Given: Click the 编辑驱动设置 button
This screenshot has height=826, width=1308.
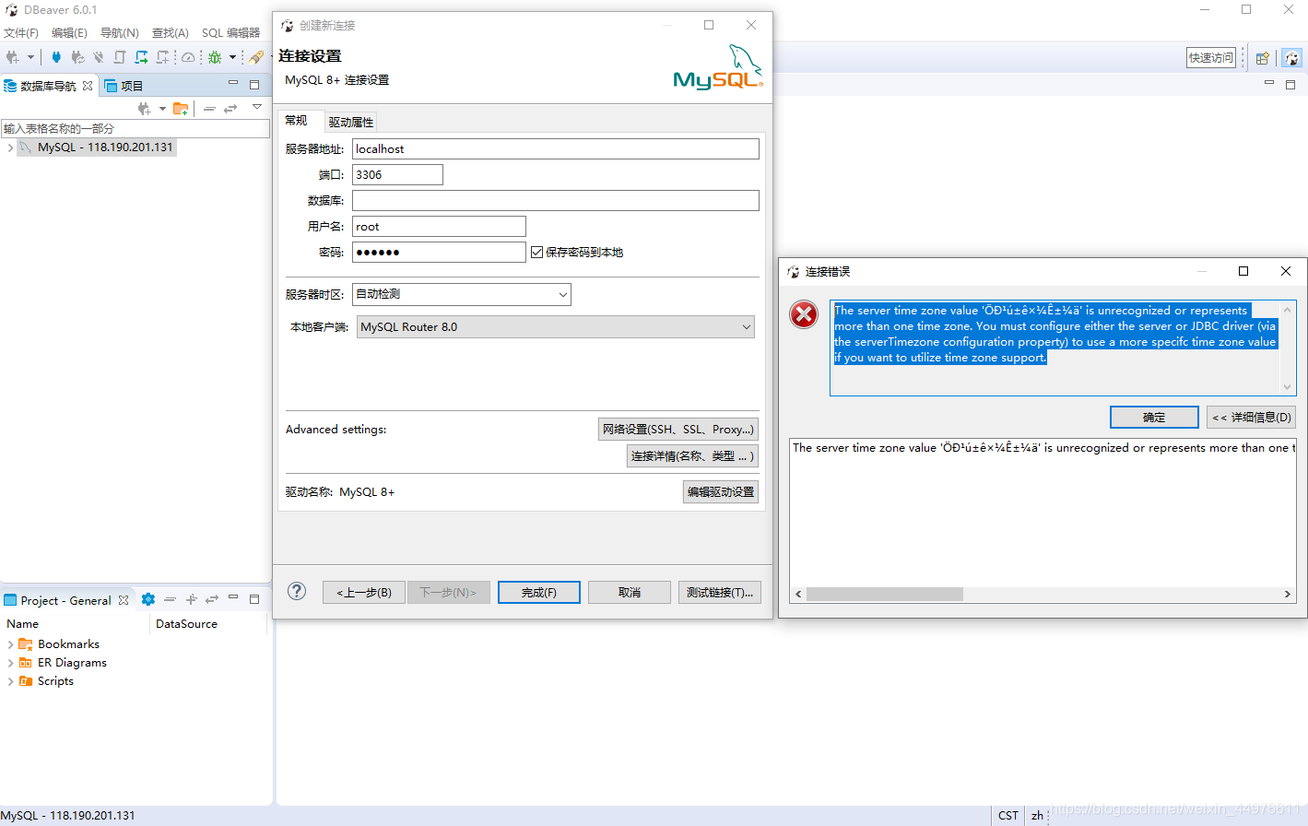Looking at the screenshot, I should [x=721, y=492].
